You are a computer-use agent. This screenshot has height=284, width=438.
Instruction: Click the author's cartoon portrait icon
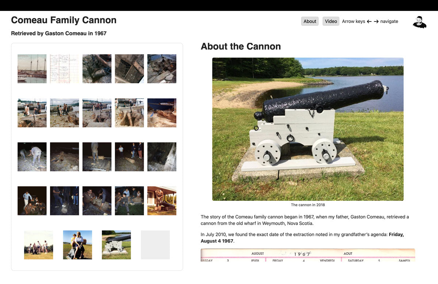coord(419,21)
